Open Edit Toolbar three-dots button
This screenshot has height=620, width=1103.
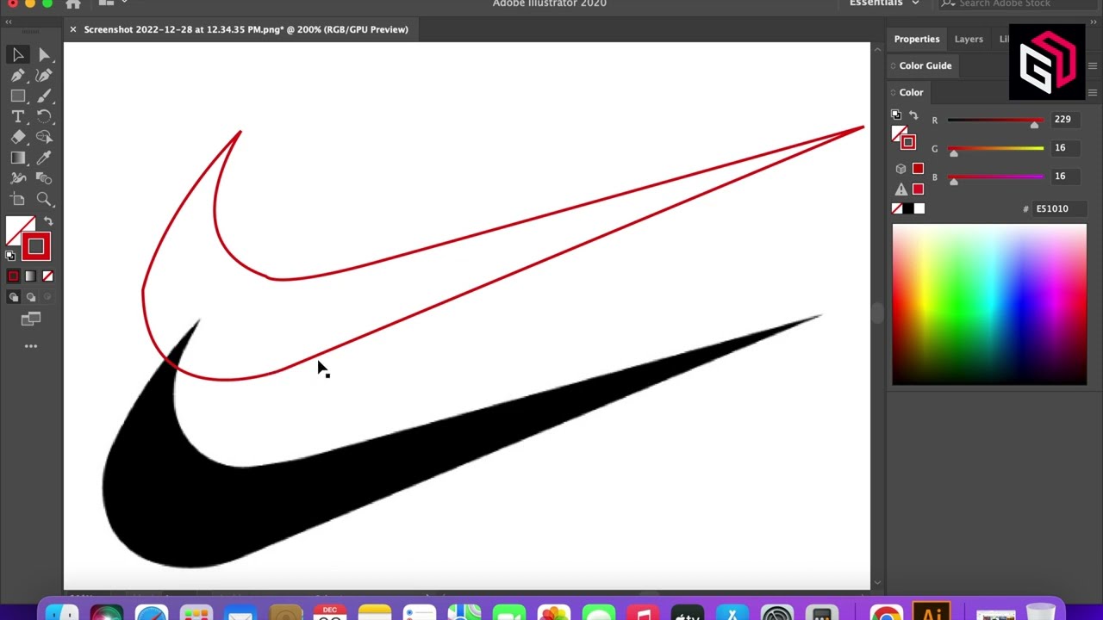[x=31, y=346]
